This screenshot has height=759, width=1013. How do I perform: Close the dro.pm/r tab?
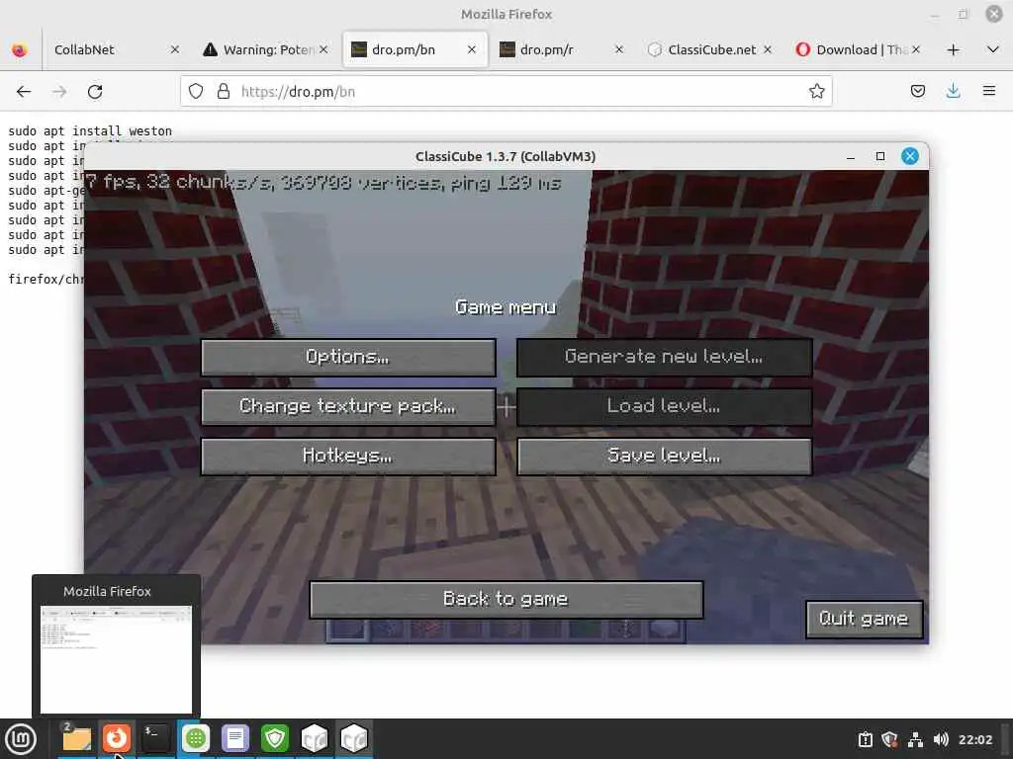tap(619, 49)
